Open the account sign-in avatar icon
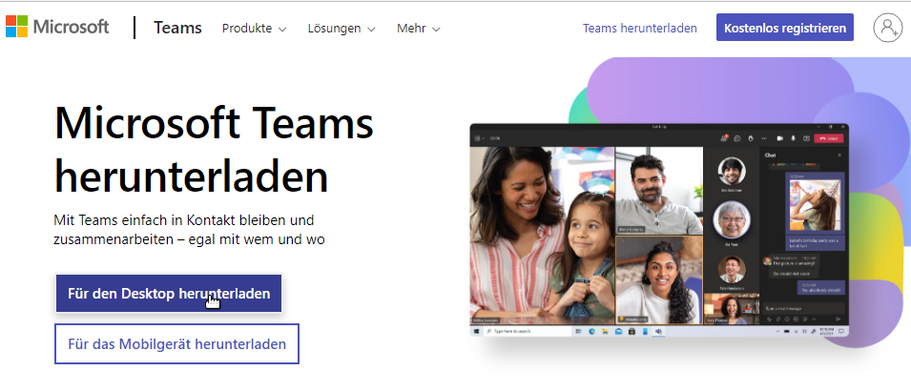The width and height of the screenshot is (911, 392). [887, 28]
